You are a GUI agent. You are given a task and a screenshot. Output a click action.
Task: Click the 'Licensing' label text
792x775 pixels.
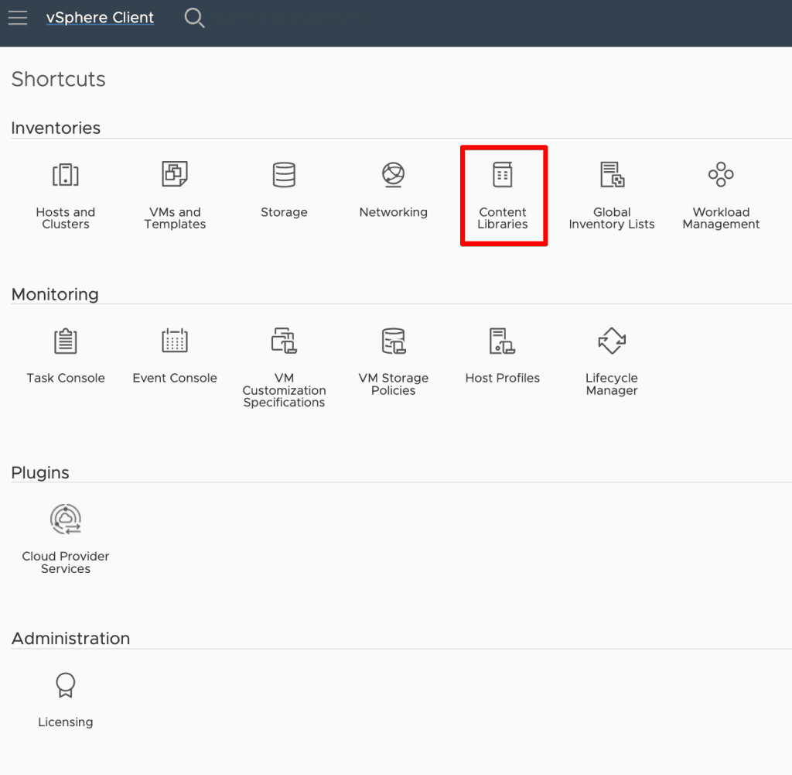pyautogui.click(x=66, y=722)
